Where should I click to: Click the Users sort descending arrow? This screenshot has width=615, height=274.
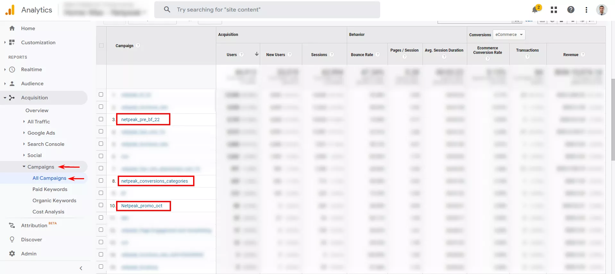coord(257,54)
